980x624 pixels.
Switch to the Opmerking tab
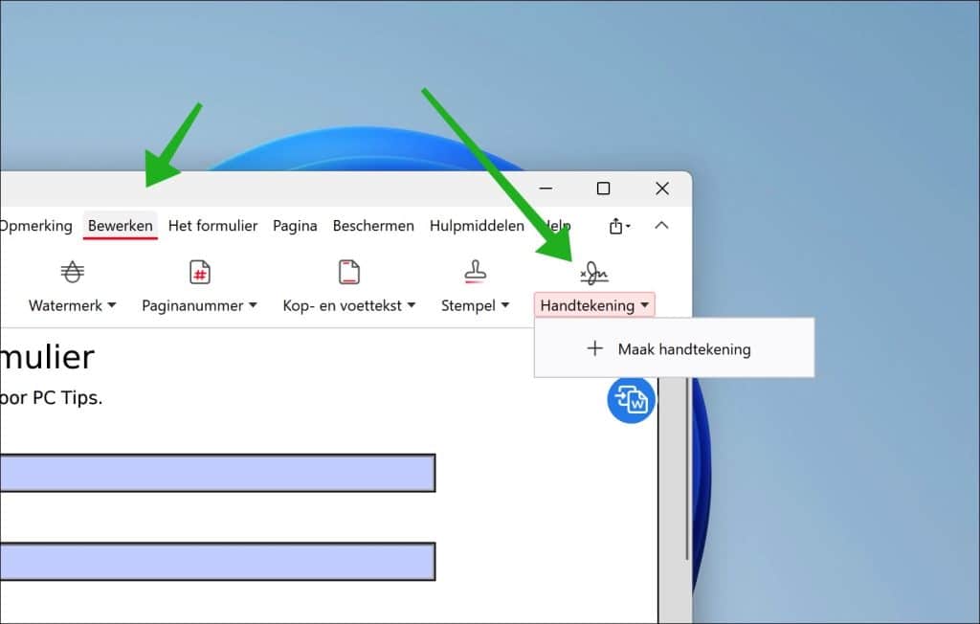pos(36,226)
